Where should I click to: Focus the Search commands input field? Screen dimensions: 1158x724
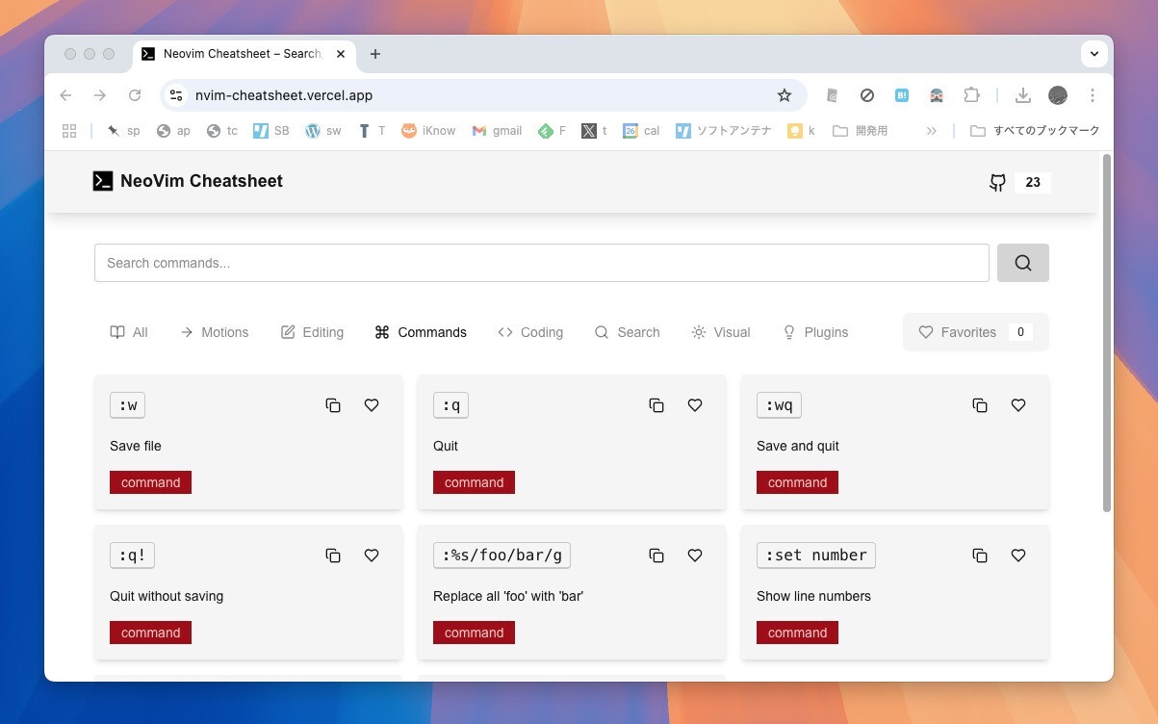coord(542,263)
